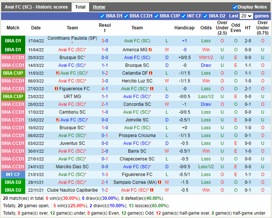Click card icon before Avai FC on 13/02/22
Viewport: 272px width, 218px height.
(x=58, y=120)
